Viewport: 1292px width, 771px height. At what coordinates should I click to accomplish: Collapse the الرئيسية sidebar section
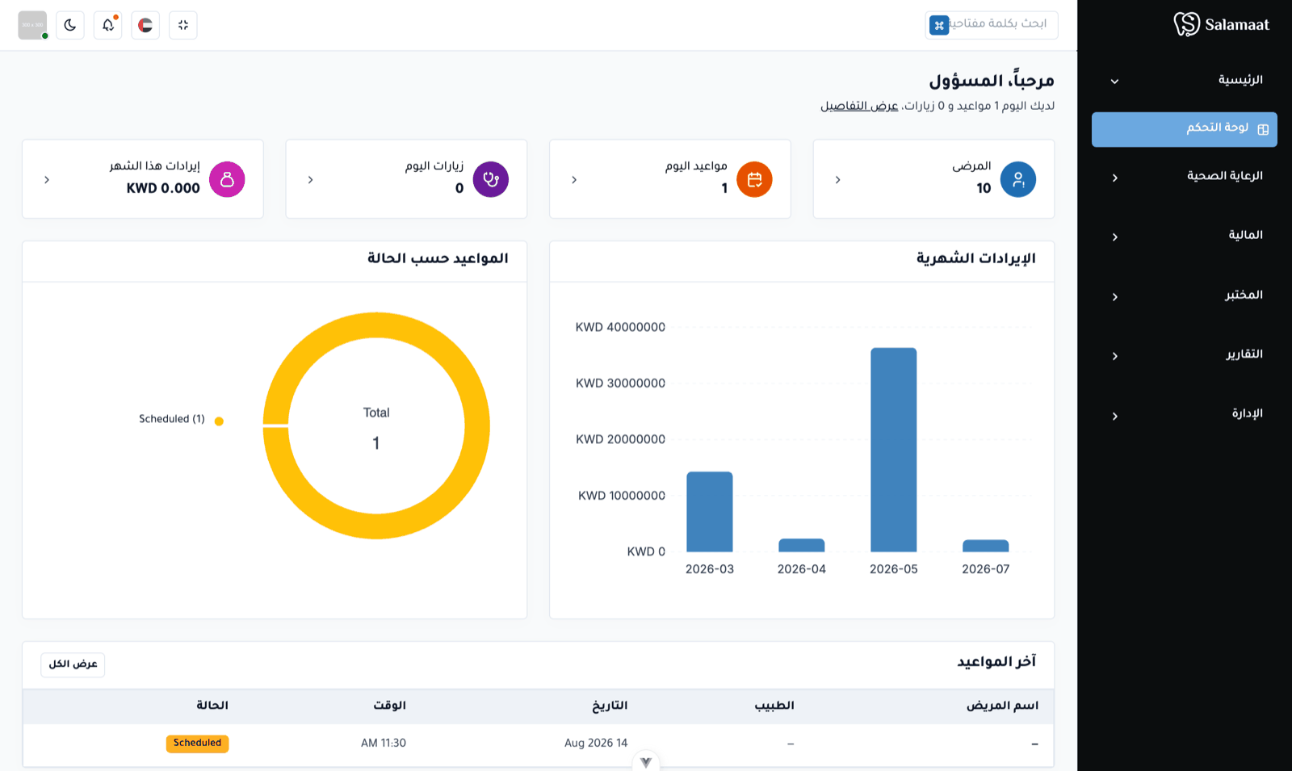[1185, 80]
